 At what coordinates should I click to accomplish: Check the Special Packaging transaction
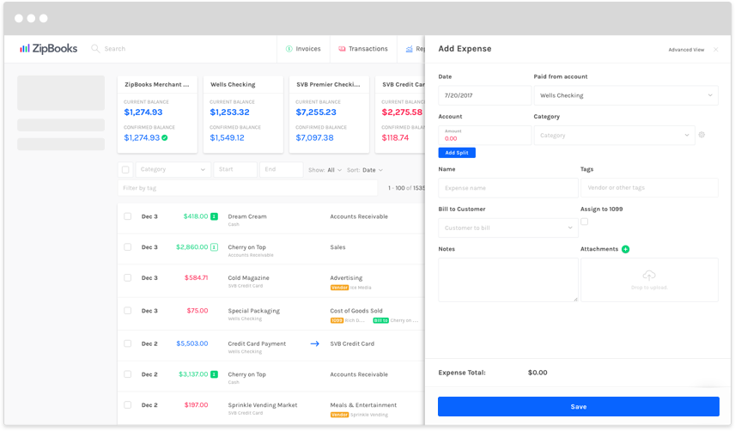click(x=127, y=311)
